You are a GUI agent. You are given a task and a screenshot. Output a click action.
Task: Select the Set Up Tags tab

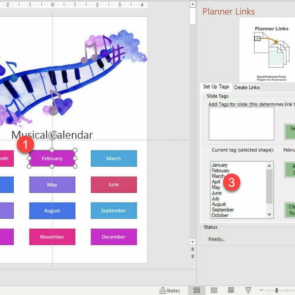[x=216, y=87]
